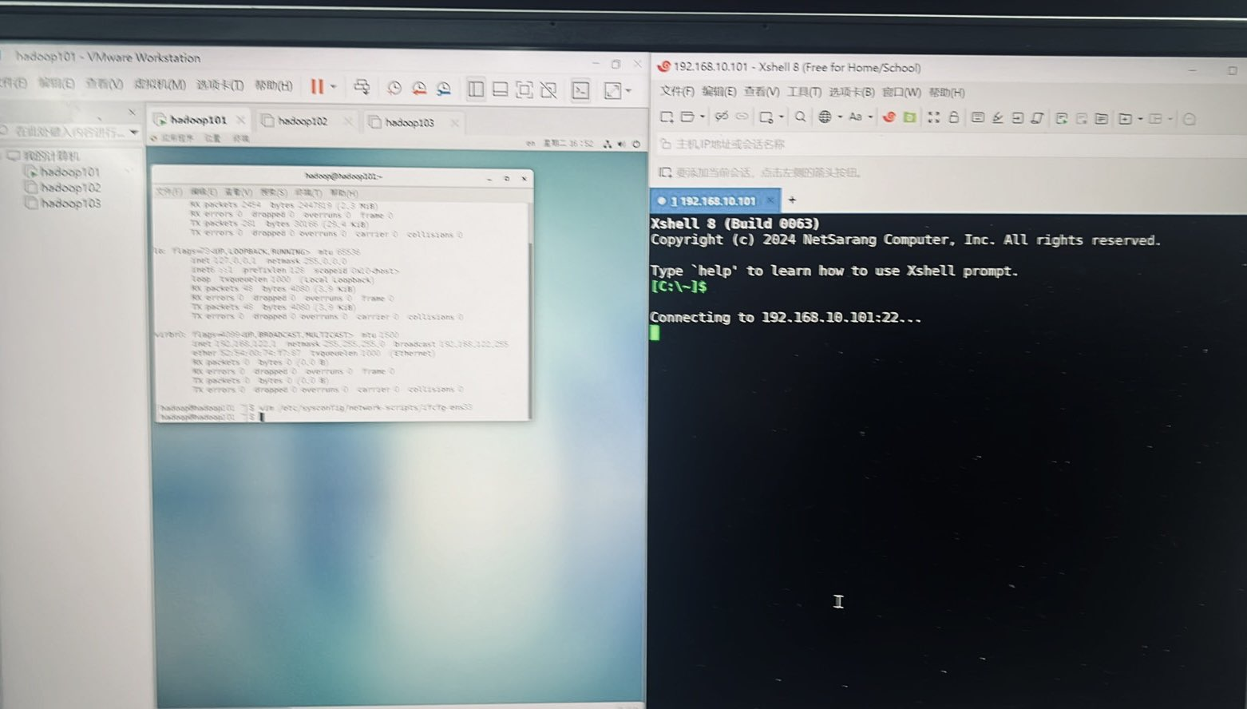Launch Xftp via the green Xshell icon
The image size is (1247, 709).
(909, 117)
